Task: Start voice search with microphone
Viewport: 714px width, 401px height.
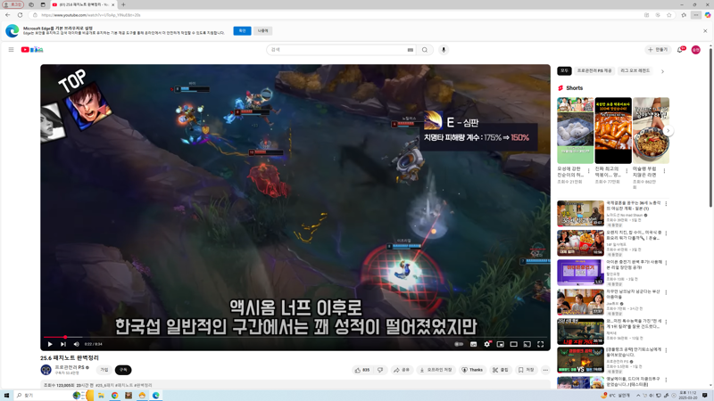Action: [444, 50]
